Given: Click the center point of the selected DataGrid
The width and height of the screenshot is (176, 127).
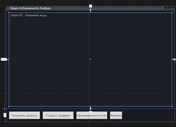Looking at the screenshot, I should [90, 59].
